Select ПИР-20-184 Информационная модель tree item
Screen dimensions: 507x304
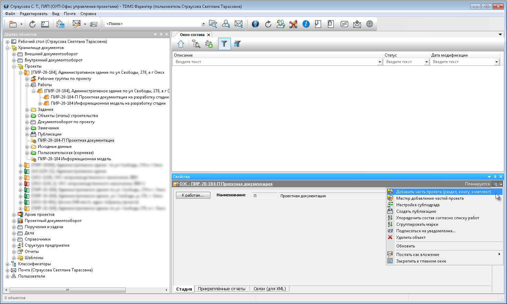coord(74,159)
